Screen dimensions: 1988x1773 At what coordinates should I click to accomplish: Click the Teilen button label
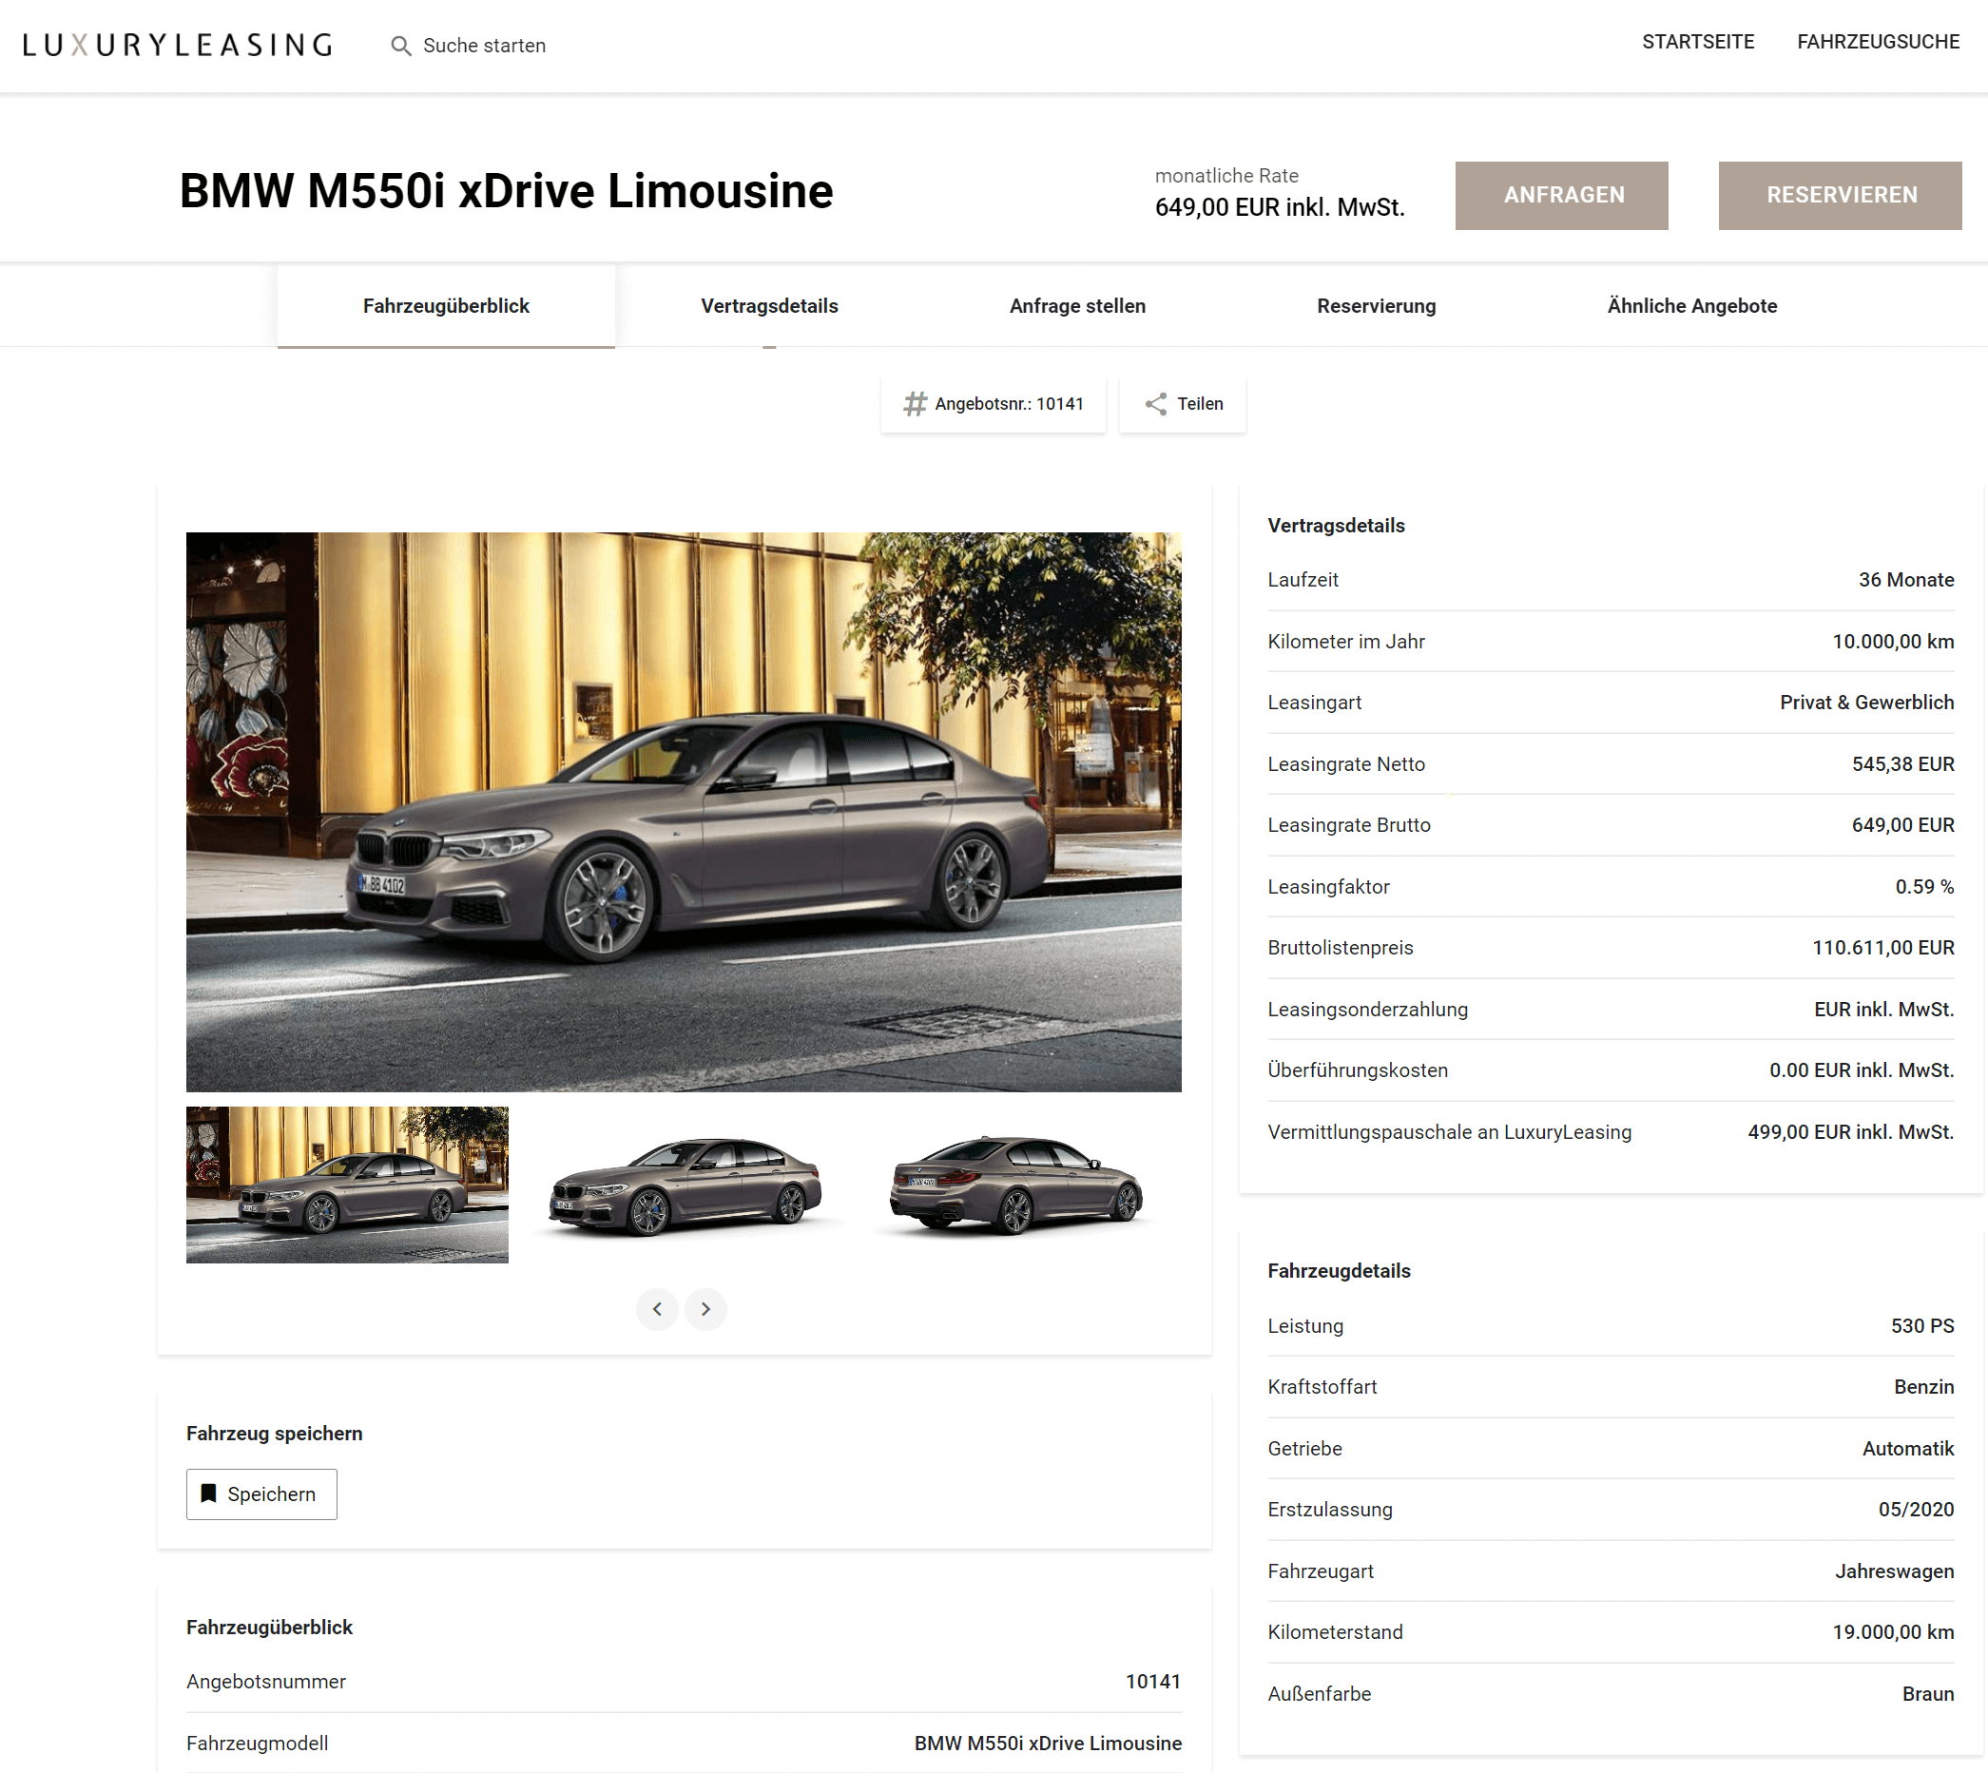[1200, 404]
